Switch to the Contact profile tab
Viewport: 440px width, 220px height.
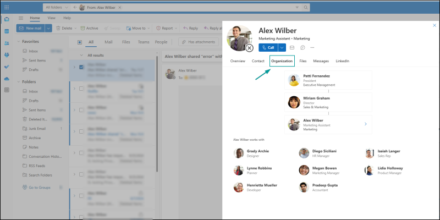258,61
